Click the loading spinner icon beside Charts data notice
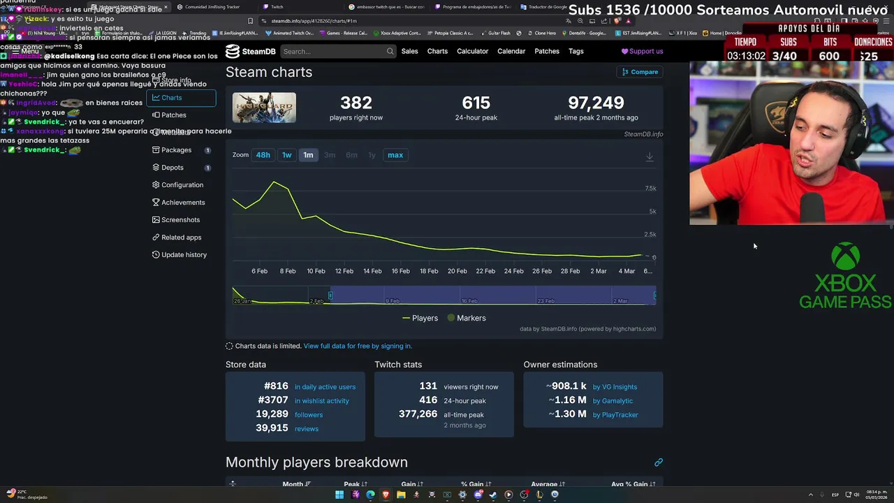This screenshot has height=503, width=894. (x=229, y=346)
